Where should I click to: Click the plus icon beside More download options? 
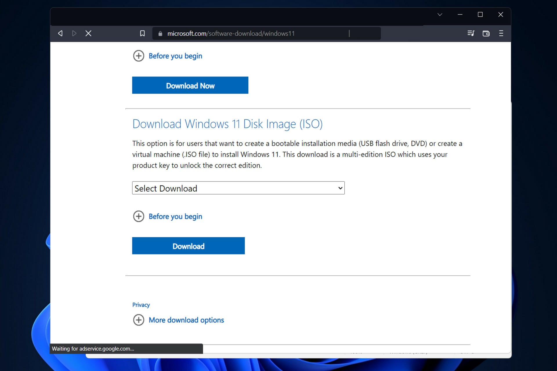click(x=139, y=320)
